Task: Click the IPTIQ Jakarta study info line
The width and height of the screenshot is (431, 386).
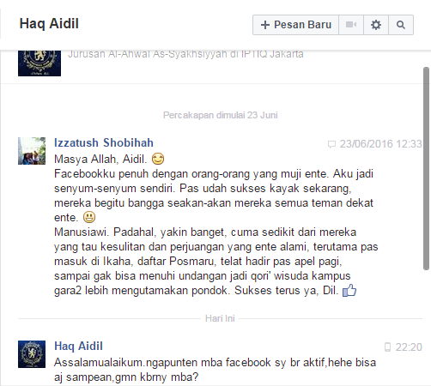Action: click(185, 54)
